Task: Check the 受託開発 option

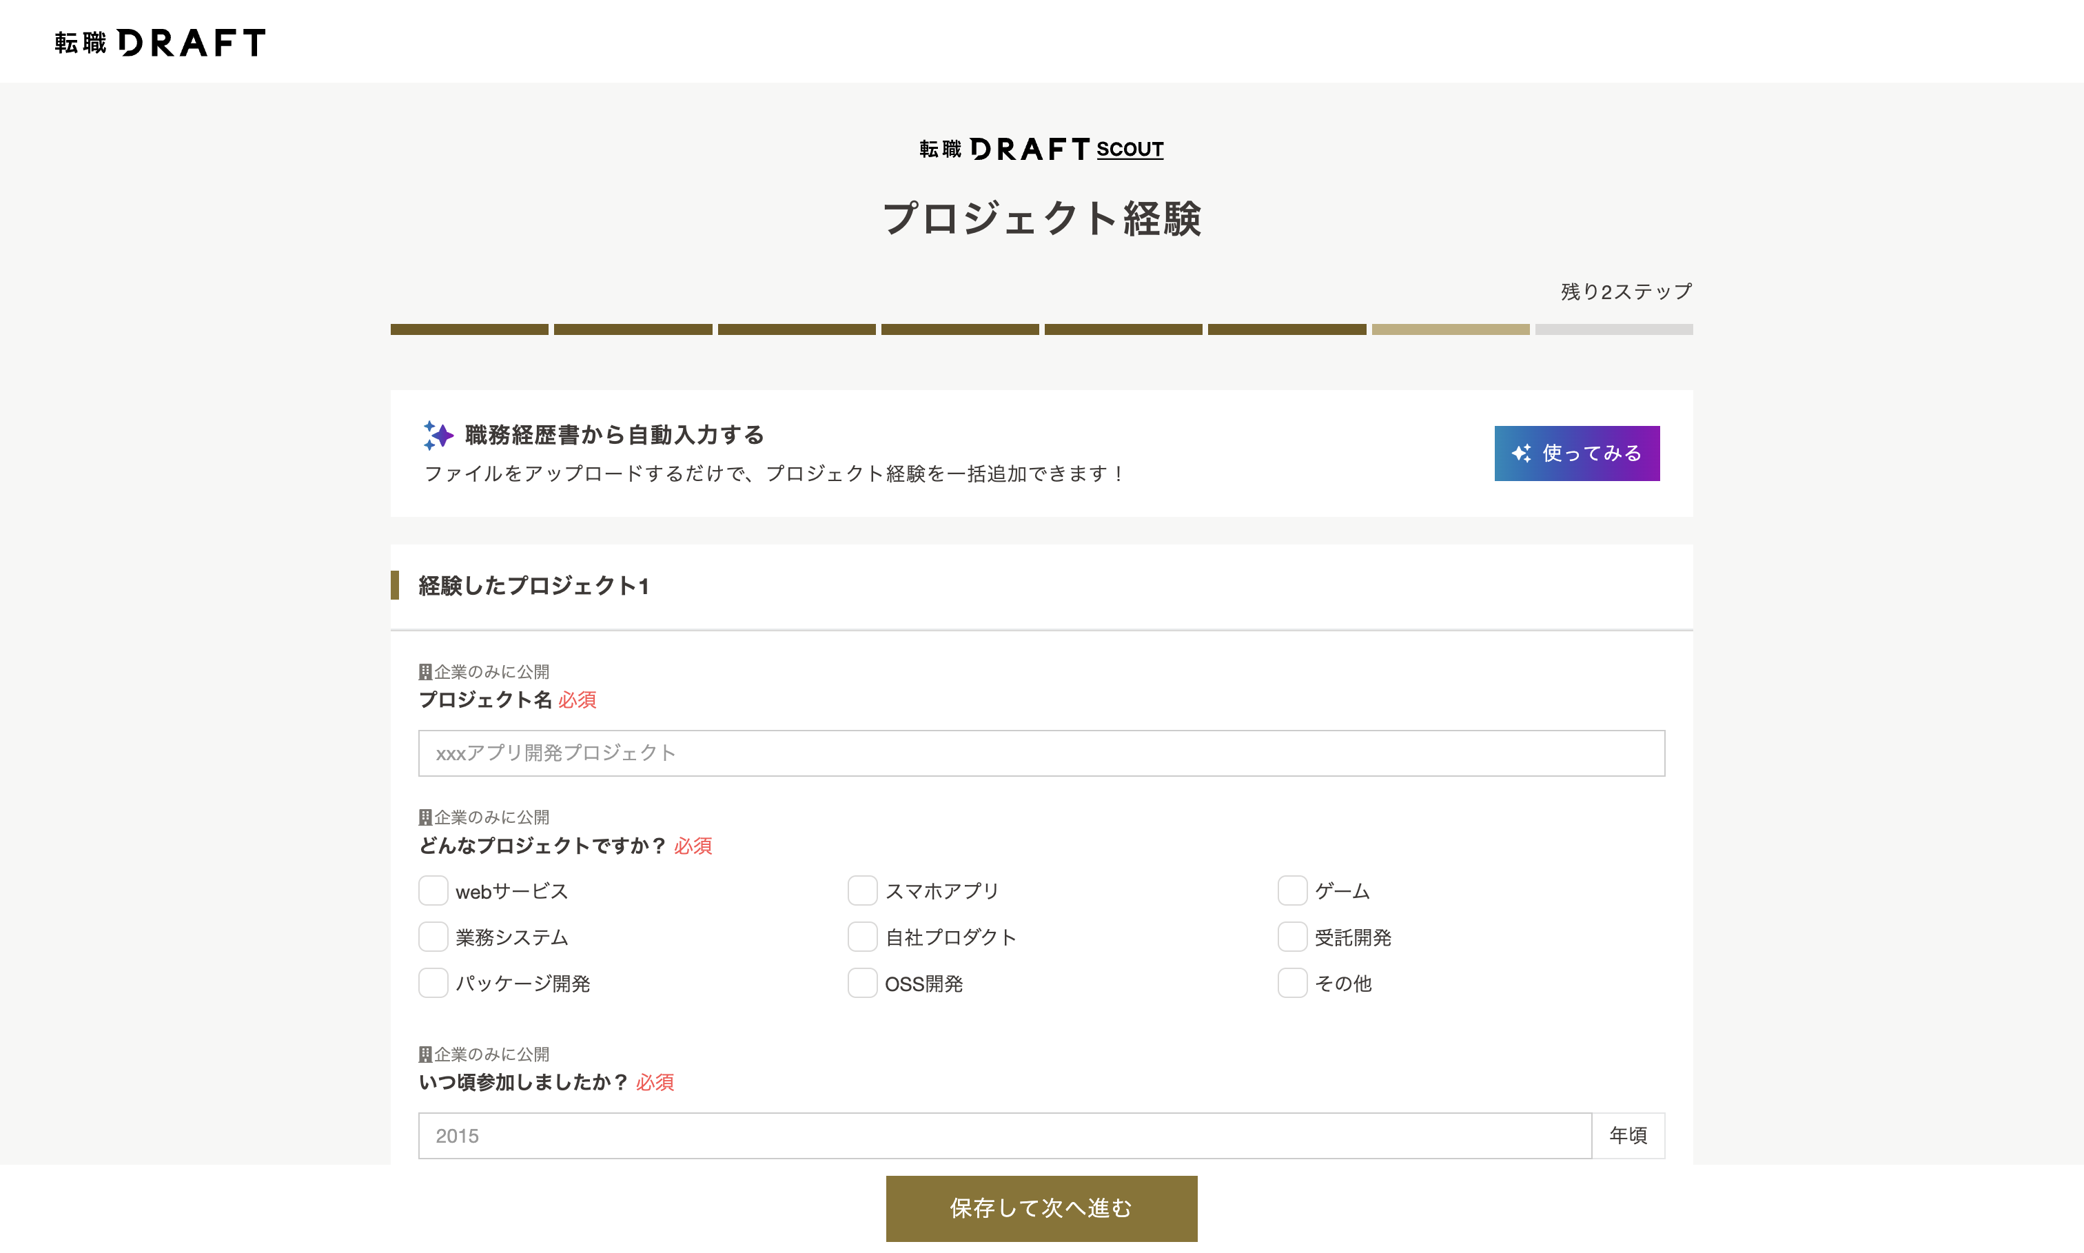Action: point(1291,937)
